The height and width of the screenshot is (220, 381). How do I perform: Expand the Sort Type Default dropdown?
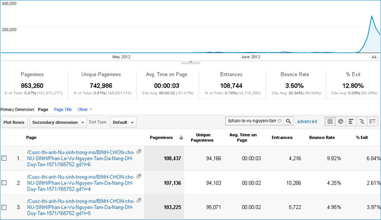click(x=124, y=122)
